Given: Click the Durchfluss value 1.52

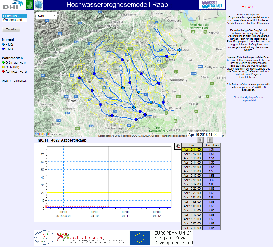Looking at the screenshot, I should [x=211, y=162].
